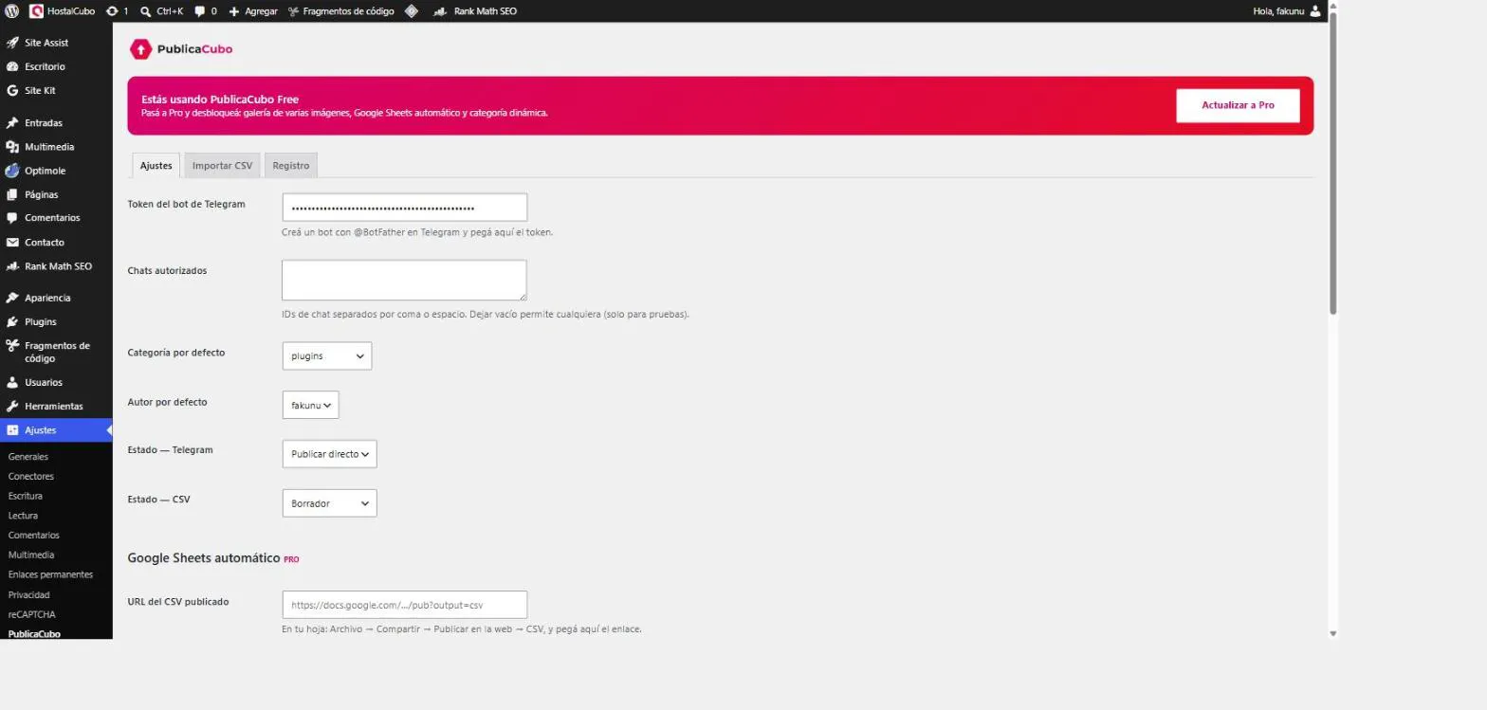
Task: Open comments bubble in admin bar
Action: pyautogui.click(x=205, y=11)
